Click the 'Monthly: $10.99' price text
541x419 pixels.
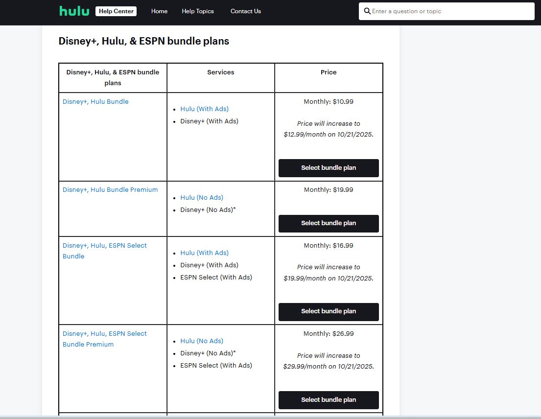pos(329,101)
